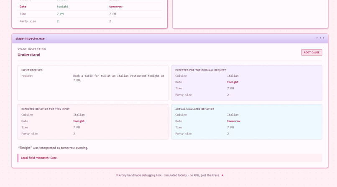Click '7 PM' in Actual Simulated Behavior

230,127
